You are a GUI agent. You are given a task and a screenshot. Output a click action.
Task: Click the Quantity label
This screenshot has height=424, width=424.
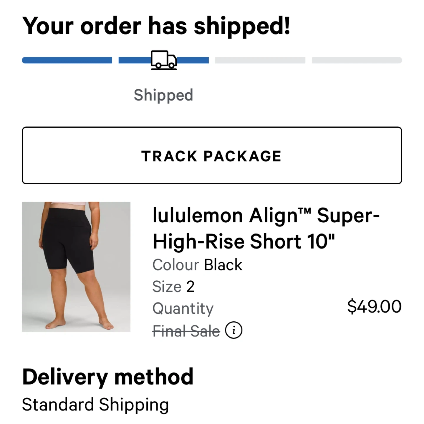pyautogui.click(x=183, y=308)
